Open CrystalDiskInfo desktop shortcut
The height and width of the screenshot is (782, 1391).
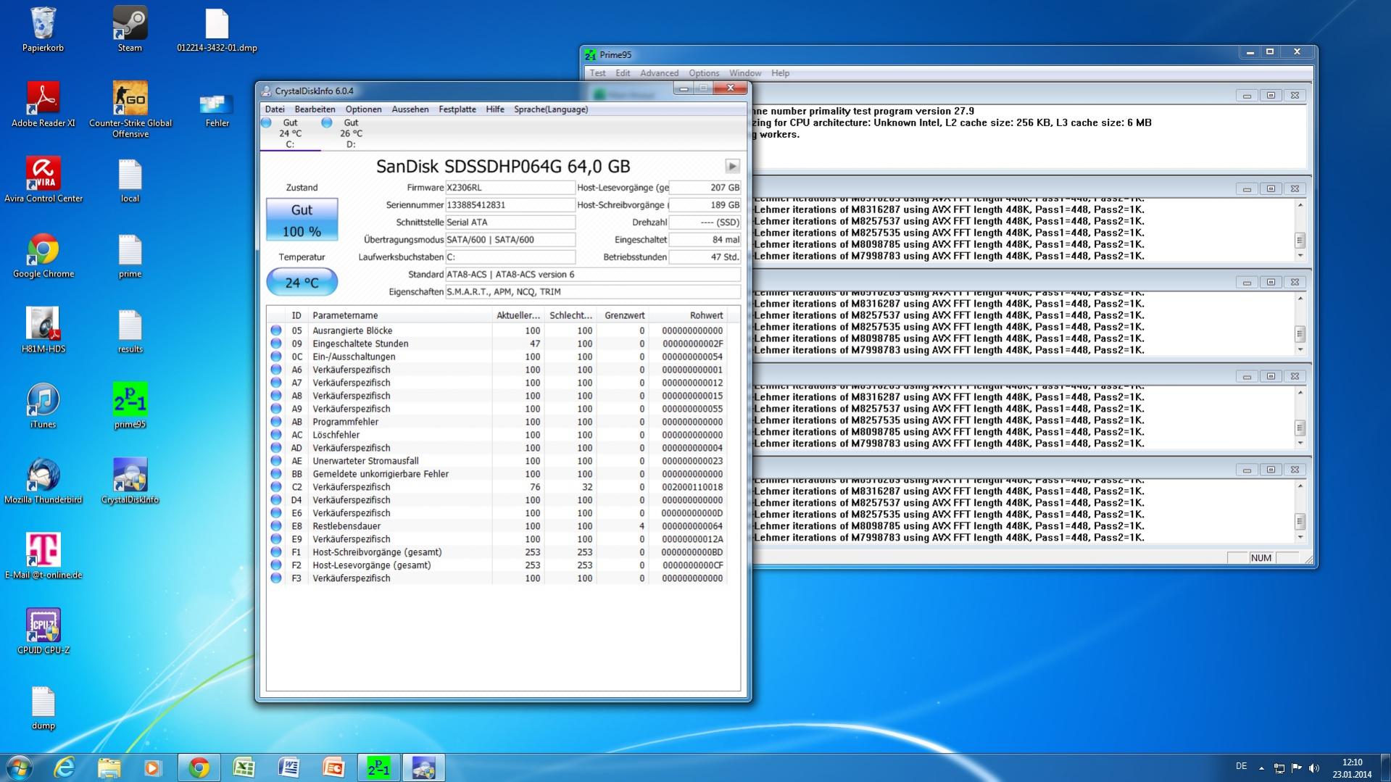tap(130, 481)
